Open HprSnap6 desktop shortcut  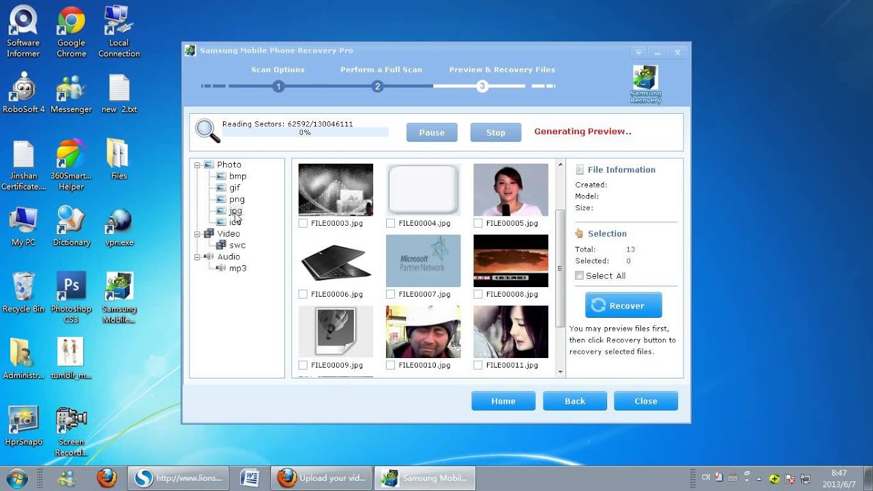pos(23,427)
